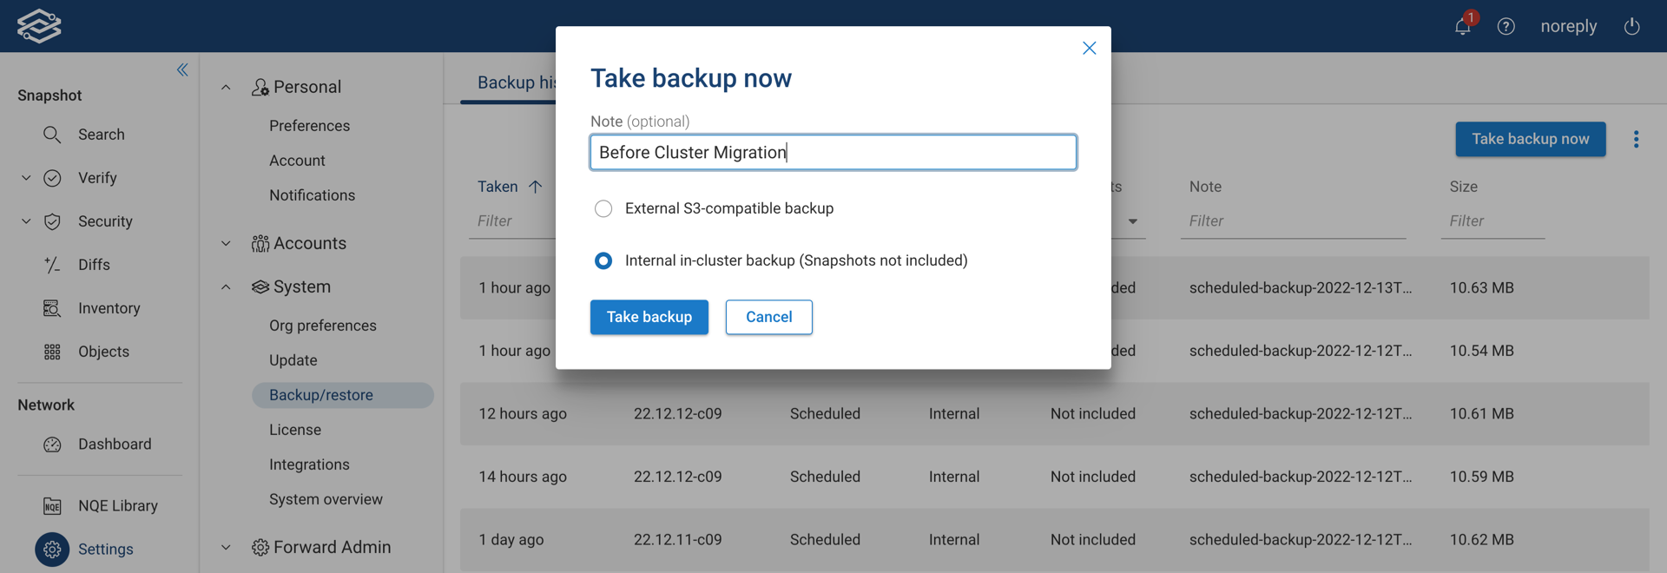The height and width of the screenshot is (573, 1667).
Task: Open Objects in the sidebar
Action: [103, 352]
